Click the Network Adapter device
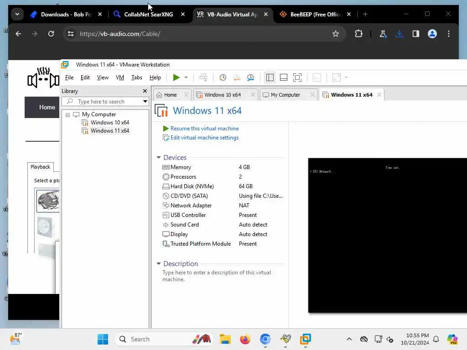This screenshot has width=467, height=350. pyautogui.click(x=223, y=206)
